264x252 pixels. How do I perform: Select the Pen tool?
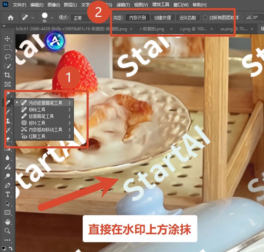7,185
